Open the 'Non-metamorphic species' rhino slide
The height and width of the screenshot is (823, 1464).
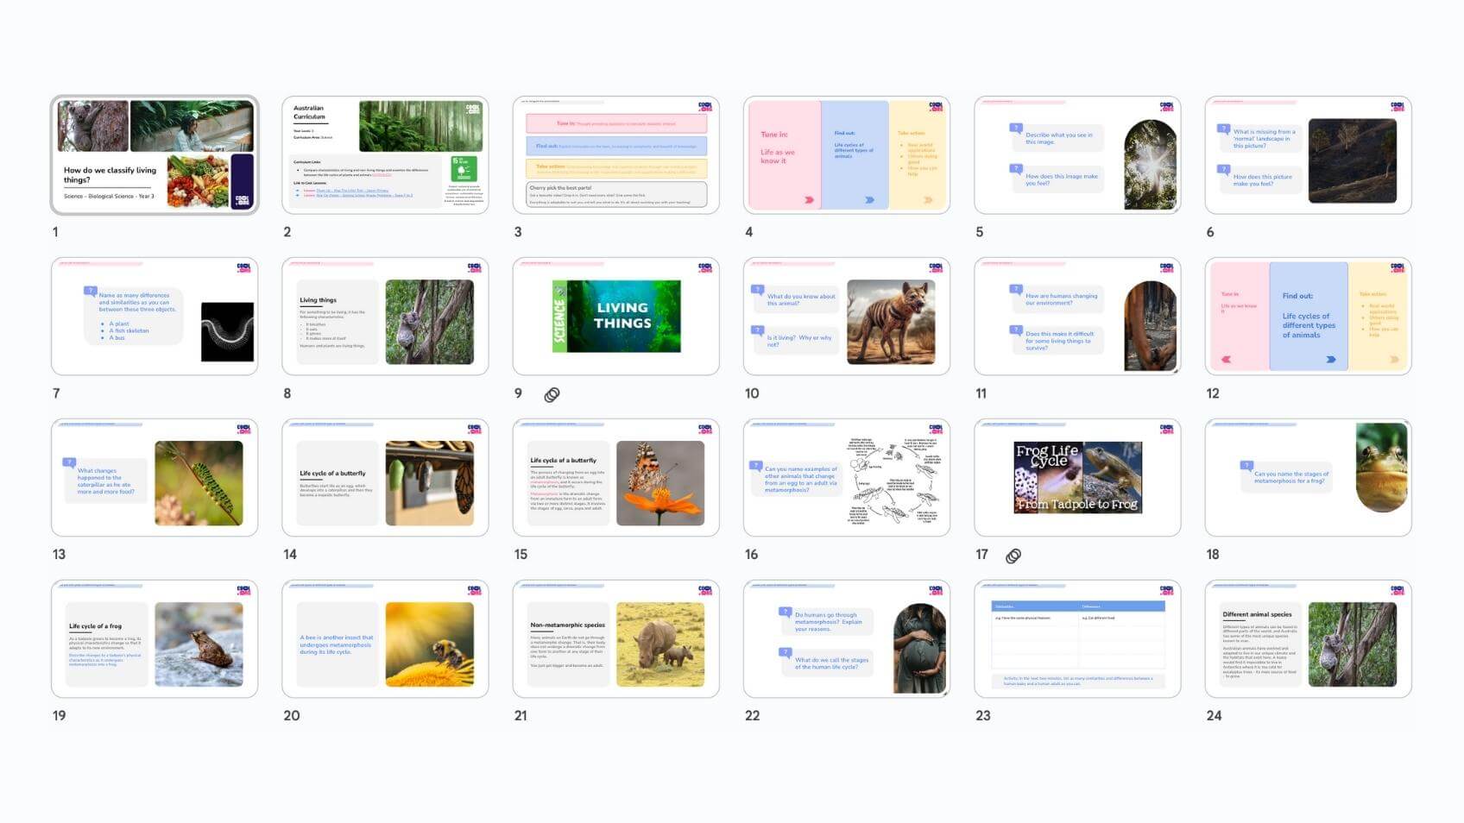pos(615,639)
